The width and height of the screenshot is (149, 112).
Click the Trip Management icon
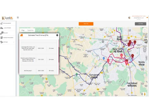pos(1,23)
